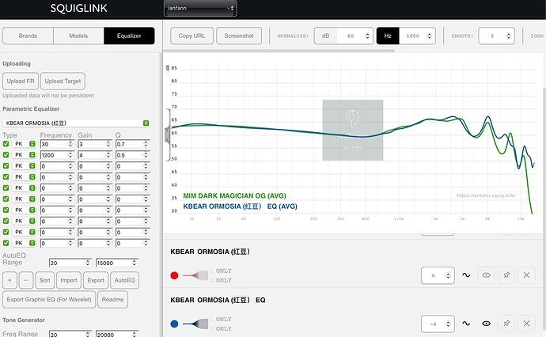The height and width of the screenshot is (337, 546).
Task: Toggle the last PK filter checkbox
Action: pyautogui.click(x=6, y=243)
